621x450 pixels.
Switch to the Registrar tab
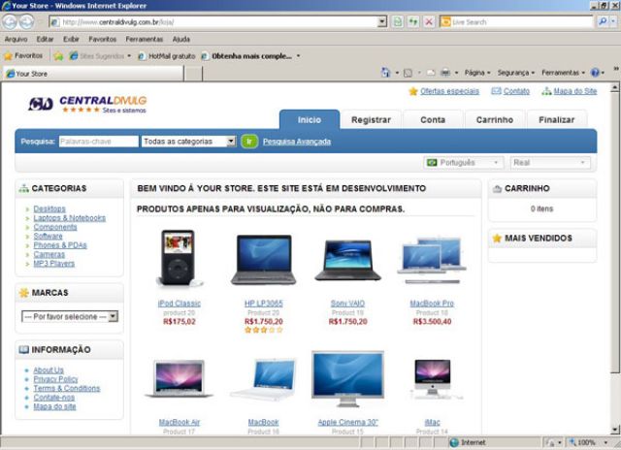(x=371, y=120)
